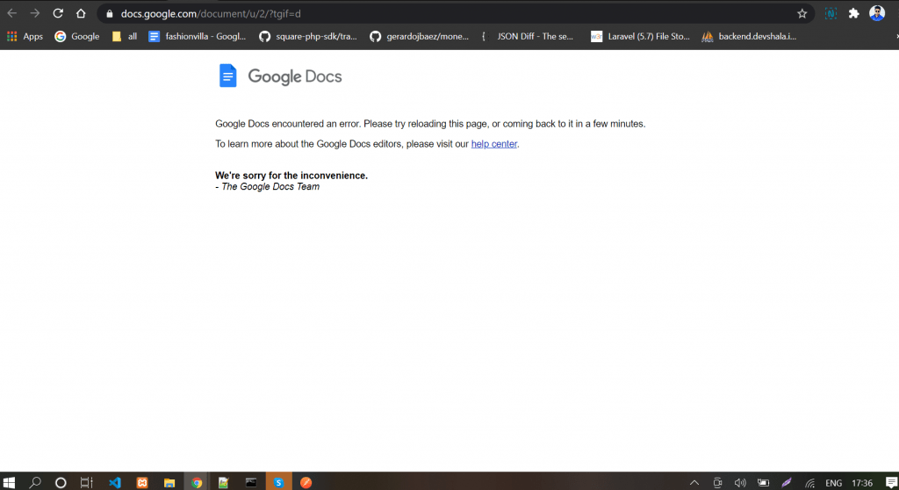View site info via the padlock icon
Viewport: 899px width, 490px height.
tap(110, 14)
